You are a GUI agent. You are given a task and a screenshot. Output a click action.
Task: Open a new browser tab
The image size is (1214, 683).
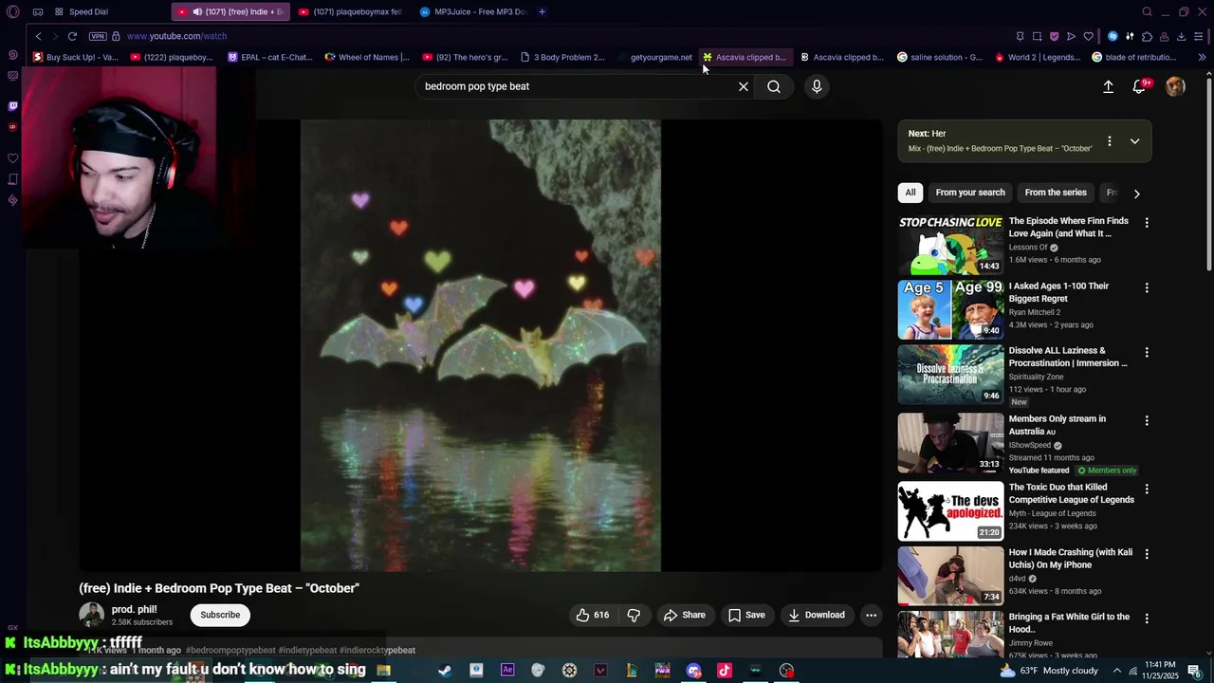click(542, 12)
